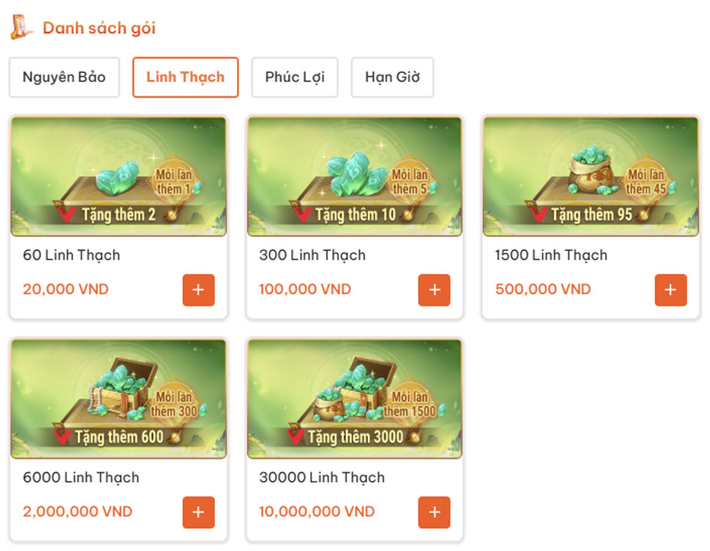Viewport: 710px width, 551px height.
Task: Add the 300 Linh Thạch package with plus button
Action: click(x=434, y=289)
